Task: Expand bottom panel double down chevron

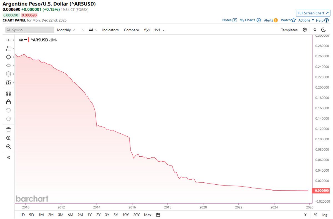Action: point(306,215)
